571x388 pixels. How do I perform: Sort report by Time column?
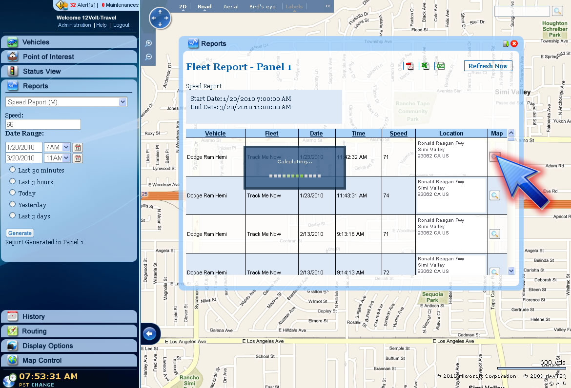tap(358, 134)
